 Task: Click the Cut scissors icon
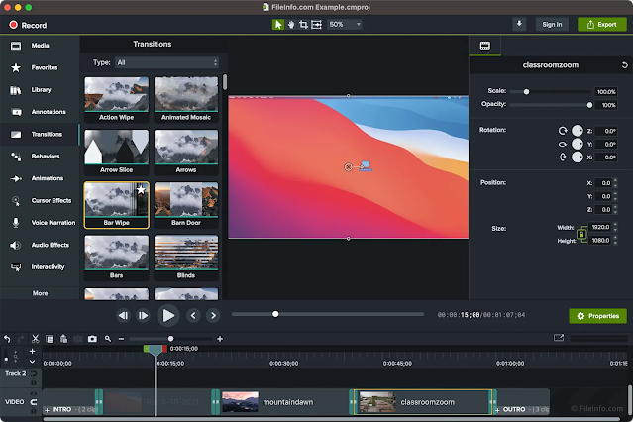35,339
